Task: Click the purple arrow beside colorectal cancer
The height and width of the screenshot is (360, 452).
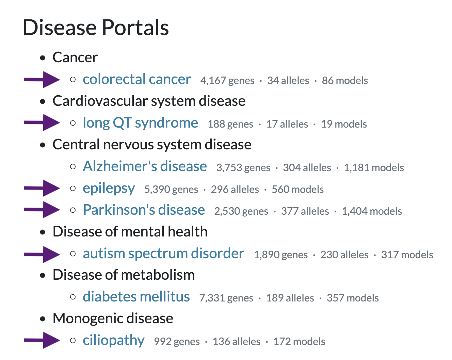Action: (42, 80)
